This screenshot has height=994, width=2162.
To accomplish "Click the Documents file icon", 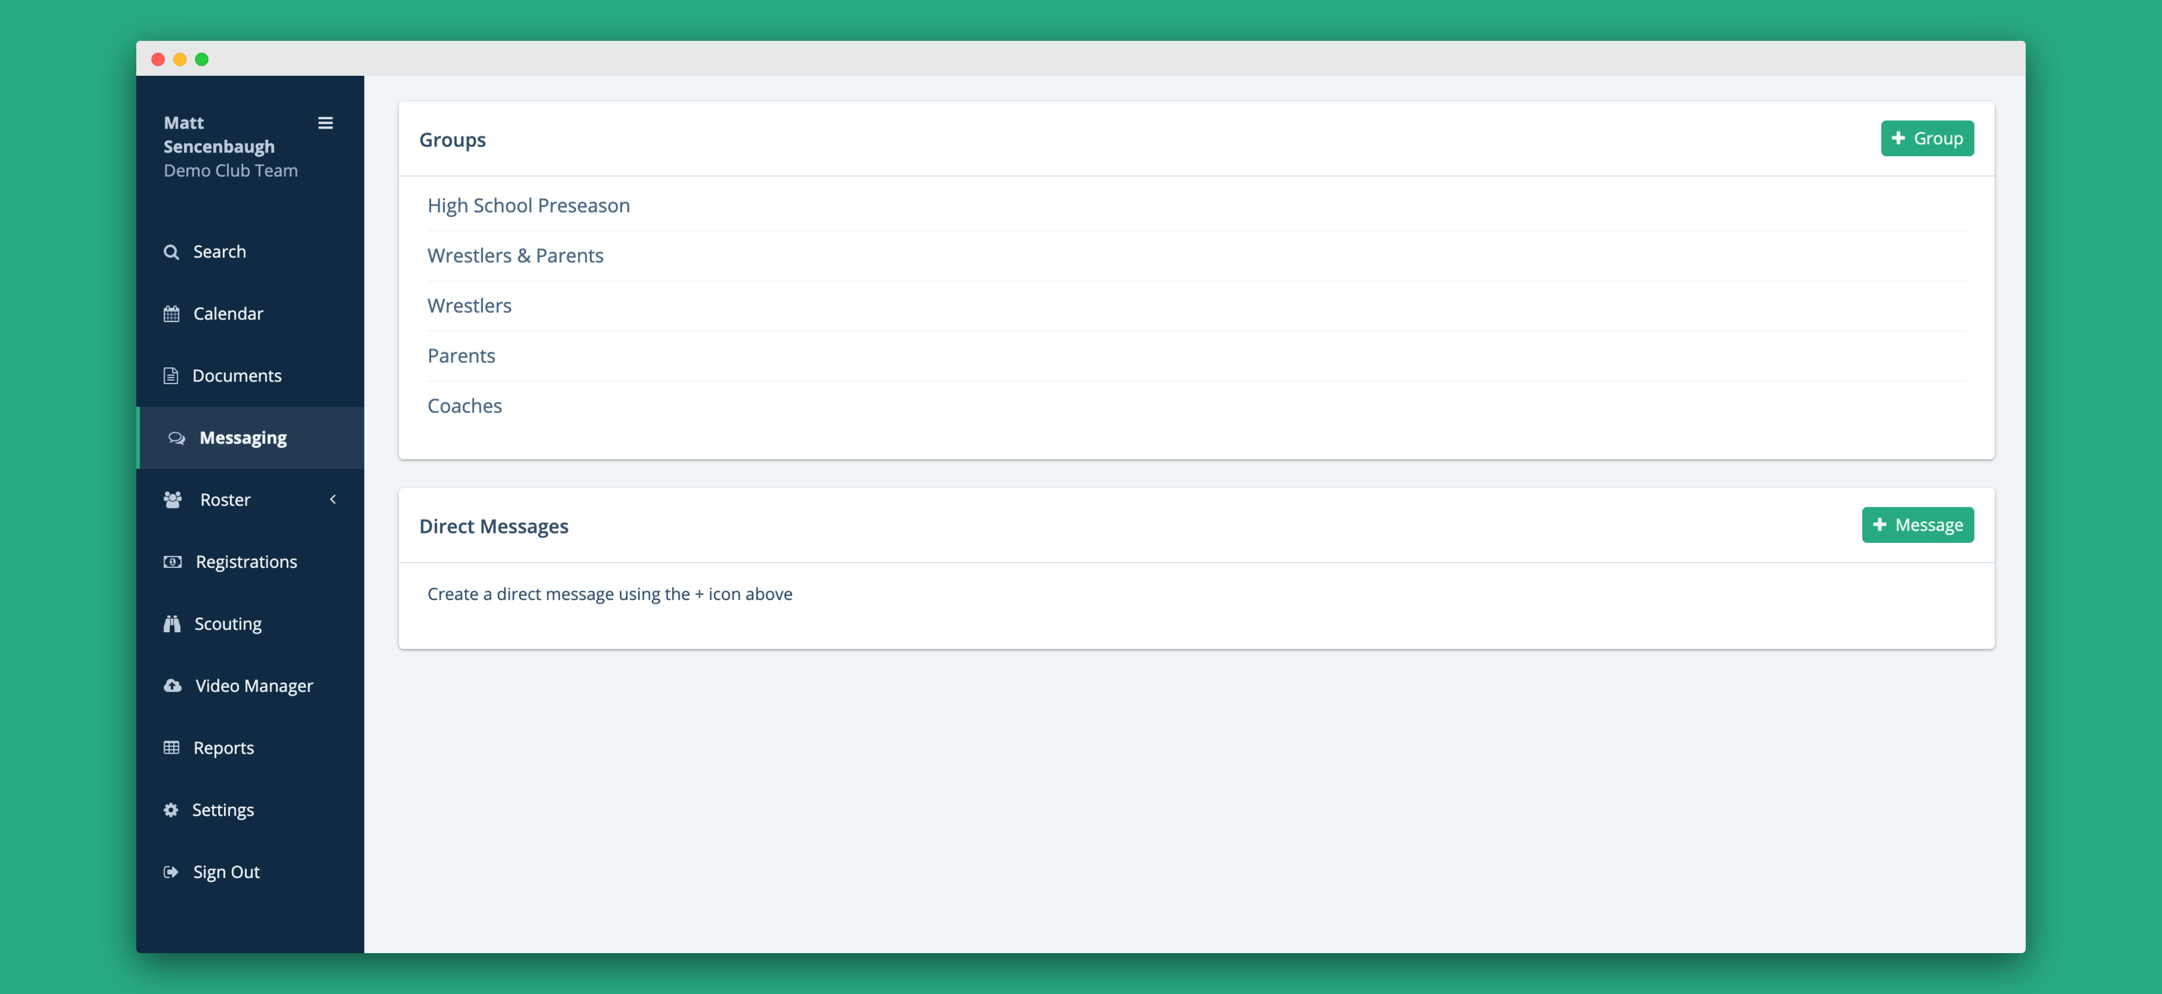I will (x=171, y=376).
